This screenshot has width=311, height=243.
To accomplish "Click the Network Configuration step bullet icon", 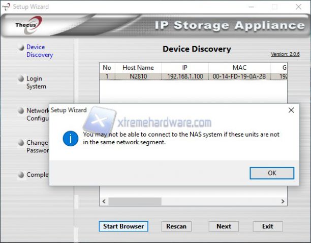I will point(21,111).
